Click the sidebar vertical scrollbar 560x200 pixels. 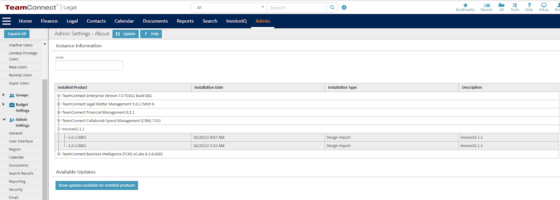coord(45,140)
